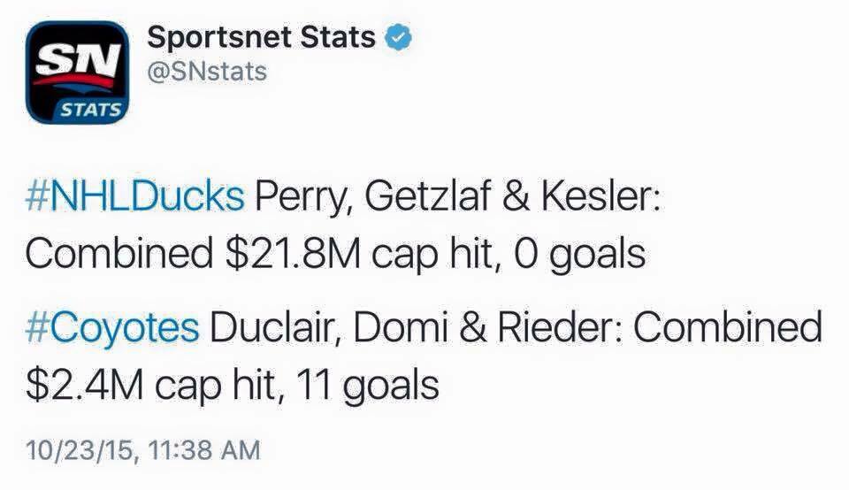
Task: Open the Sportsnet Stats display name
Action: (x=261, y=37)
